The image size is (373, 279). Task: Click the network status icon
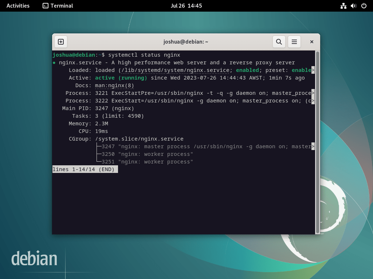point(343,5)
